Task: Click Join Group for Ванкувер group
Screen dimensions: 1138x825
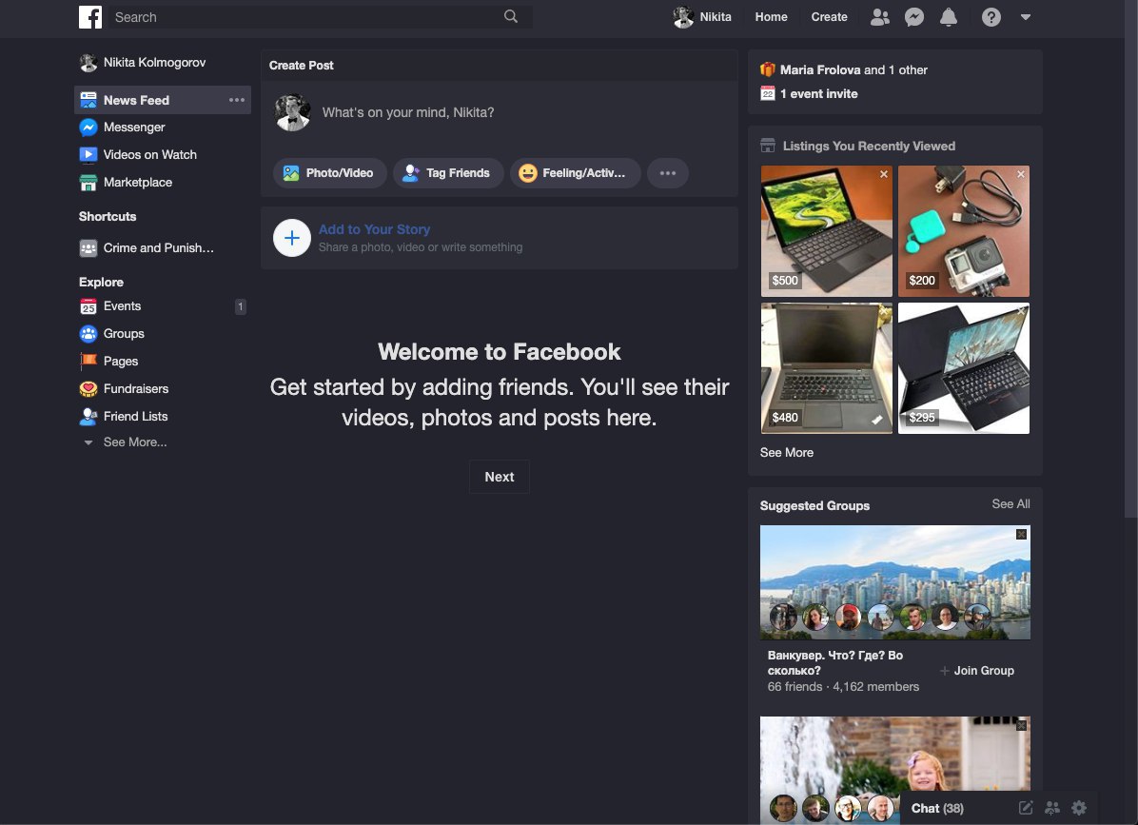Action: pos(977,671)
